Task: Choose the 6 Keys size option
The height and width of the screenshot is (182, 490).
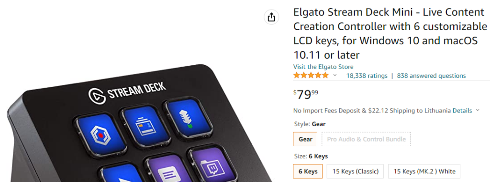Action: (308, 171)
